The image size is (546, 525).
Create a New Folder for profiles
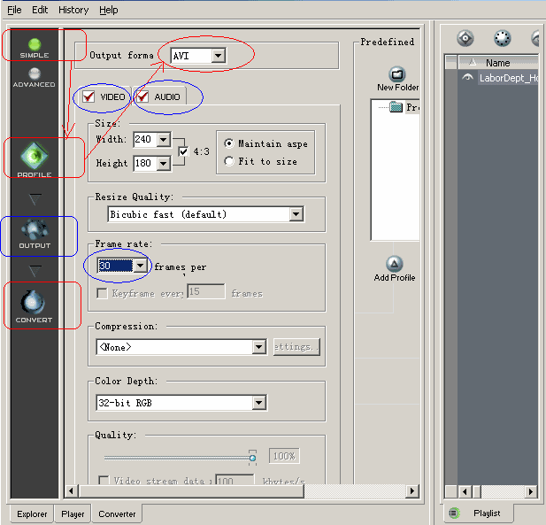coord(397,79)
